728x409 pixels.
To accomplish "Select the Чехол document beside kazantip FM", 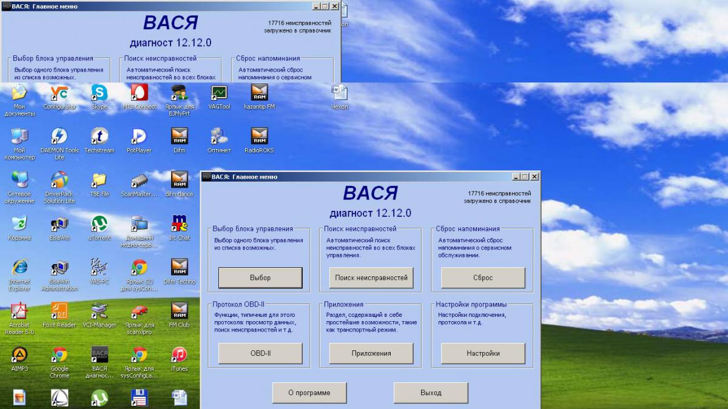I will [x=340, y=96].
